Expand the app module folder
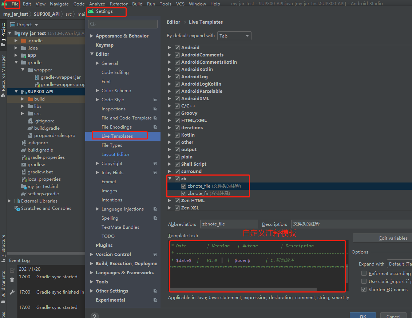Screen dimensions: 412x318 [16, 55]
